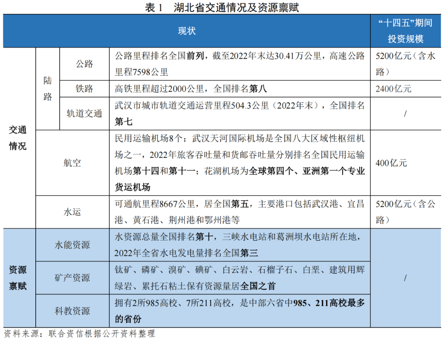
Task: Select the 铁路 row label
Action: coord(85,88)
